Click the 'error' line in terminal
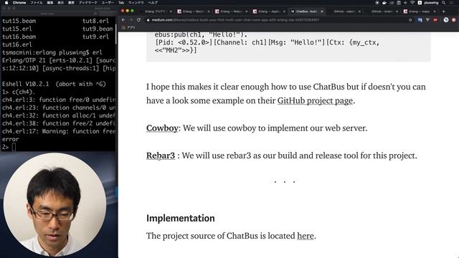Viewport: 459px width, 258px height. coord(10,139)
